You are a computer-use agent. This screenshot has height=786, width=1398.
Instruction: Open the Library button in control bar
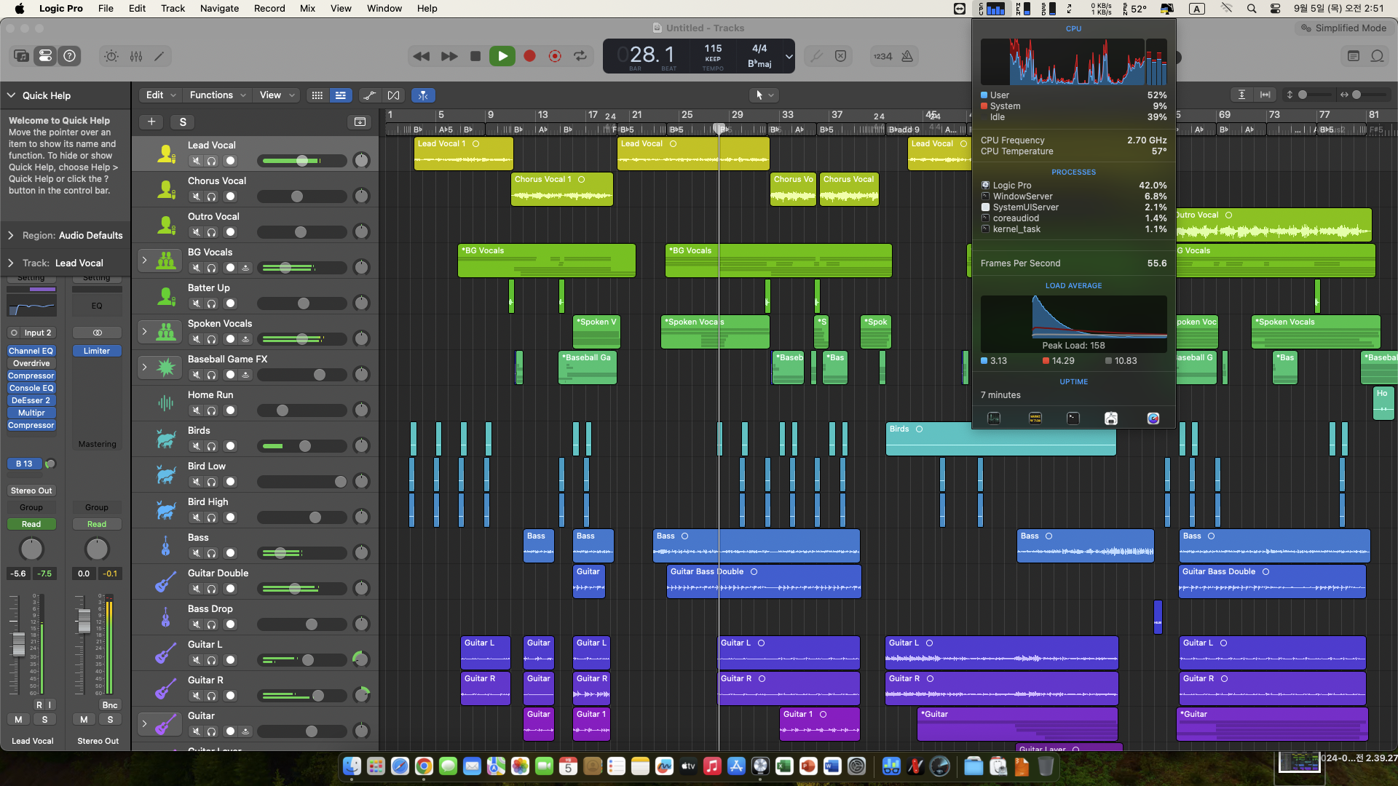click(x=21, y=56)
